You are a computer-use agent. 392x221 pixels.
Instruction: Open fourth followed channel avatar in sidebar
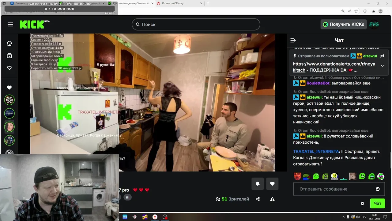point(9,140)
